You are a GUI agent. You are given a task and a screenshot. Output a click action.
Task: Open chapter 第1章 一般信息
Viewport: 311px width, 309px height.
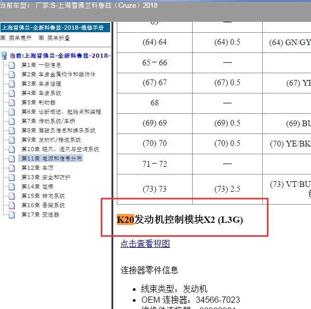click(41, 65)
